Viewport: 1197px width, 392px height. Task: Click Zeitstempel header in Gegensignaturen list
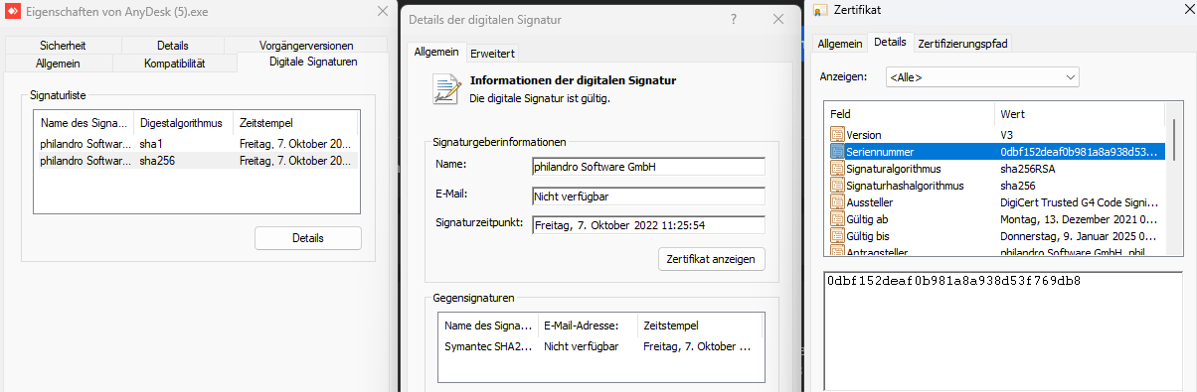coord(701,326)
